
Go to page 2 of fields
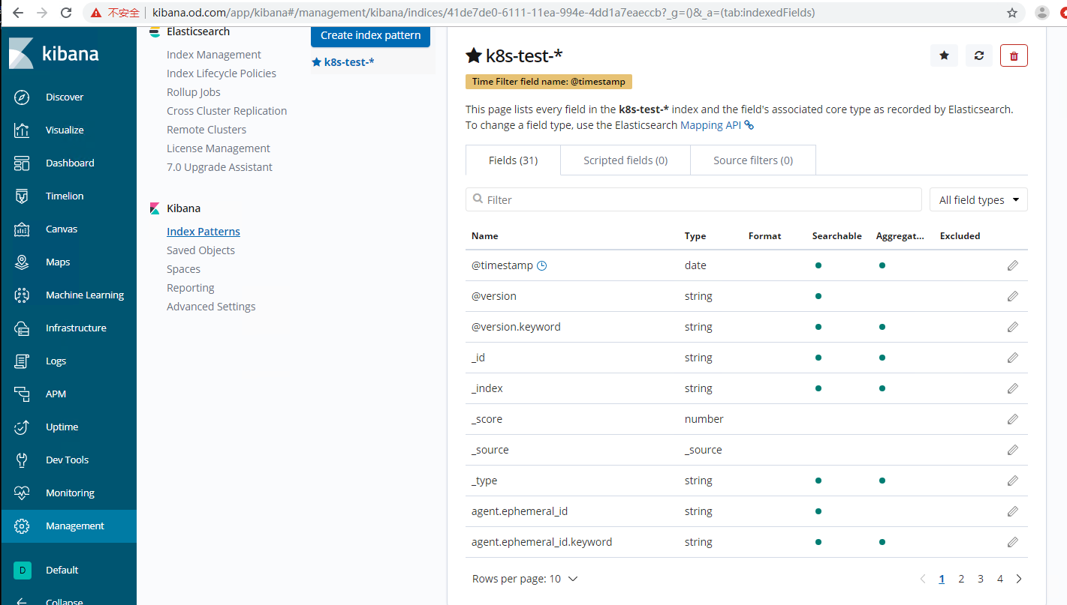click(x=961, y=579)
